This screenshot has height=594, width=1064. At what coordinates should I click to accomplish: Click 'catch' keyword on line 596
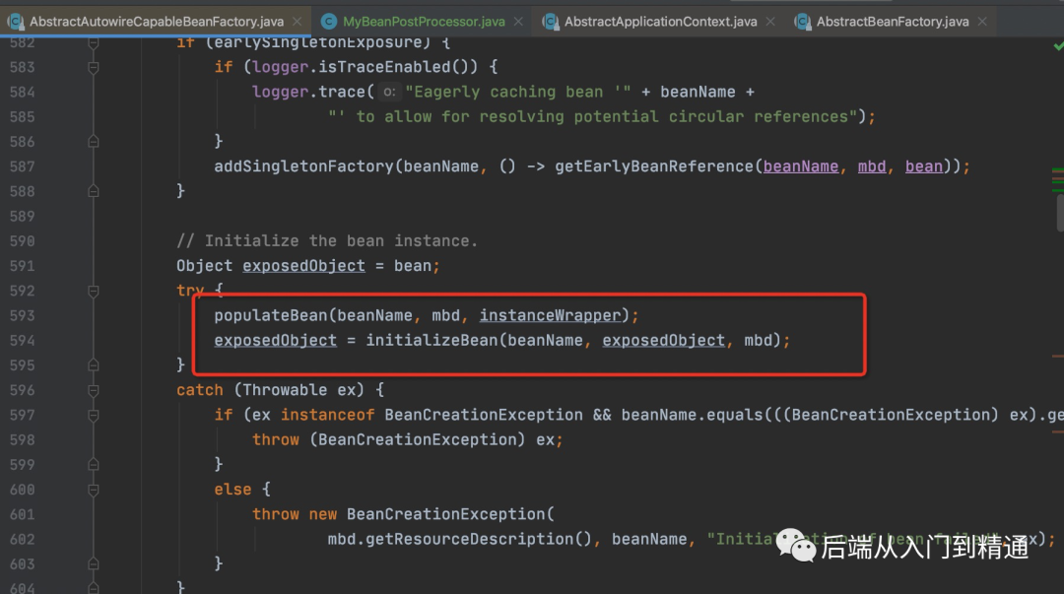tap(199, 390)
